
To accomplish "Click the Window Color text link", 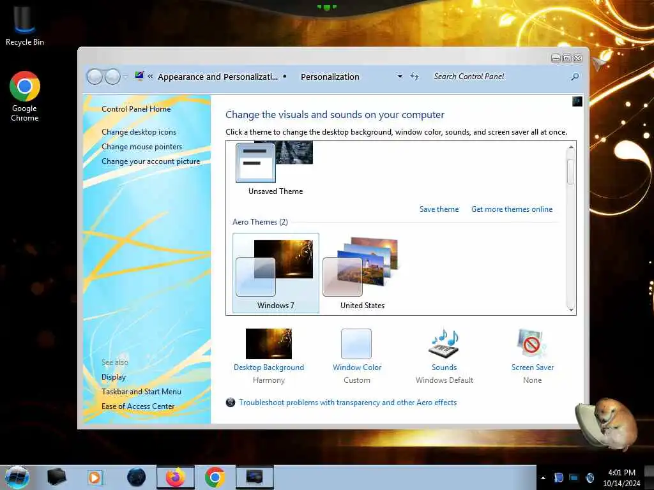I will 357,367.
